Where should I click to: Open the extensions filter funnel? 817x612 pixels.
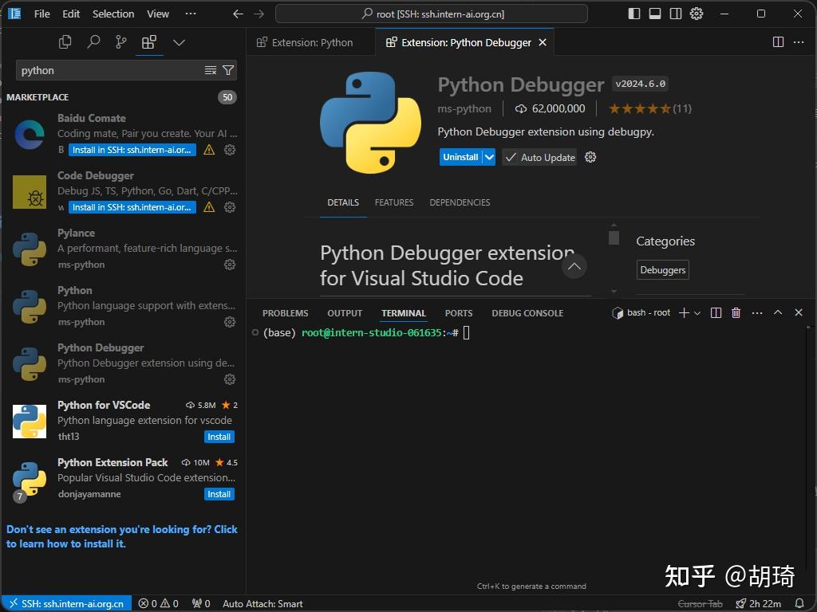[x=228, y=70]
